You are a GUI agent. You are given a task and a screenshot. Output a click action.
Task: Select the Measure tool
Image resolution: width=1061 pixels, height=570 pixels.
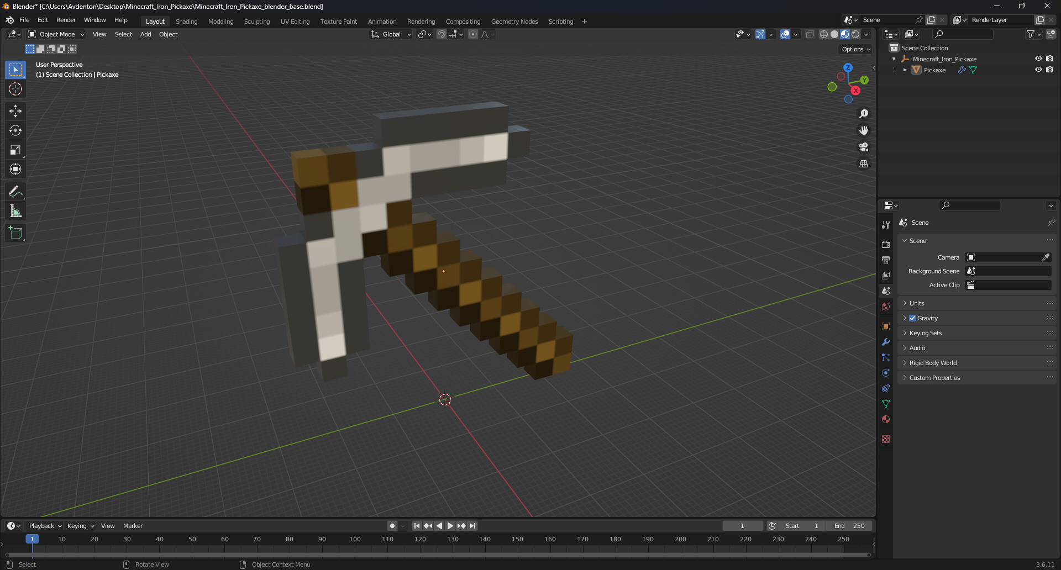pos(15,211)
